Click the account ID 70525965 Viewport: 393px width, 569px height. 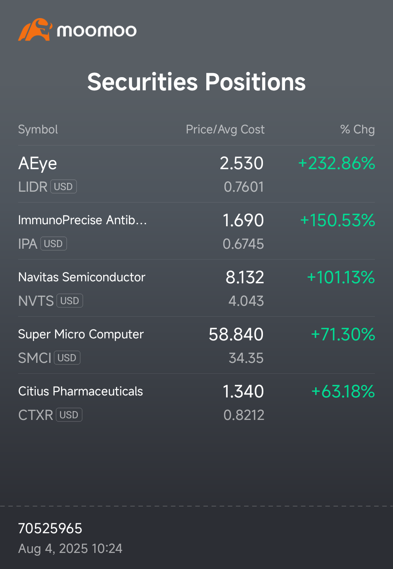coord(50,528)
